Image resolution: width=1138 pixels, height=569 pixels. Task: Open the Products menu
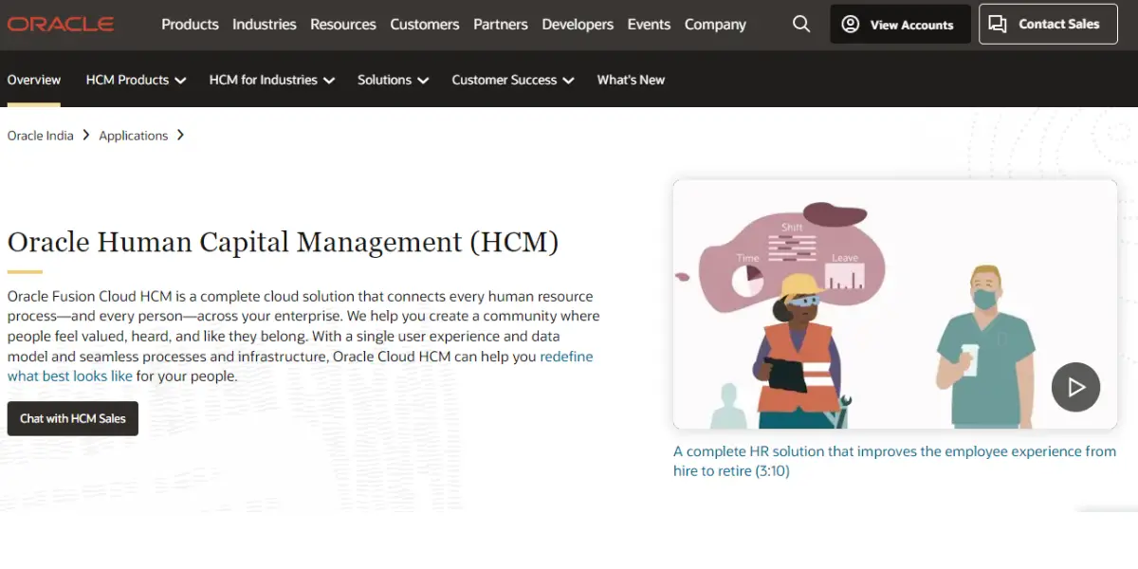(190, 25)
